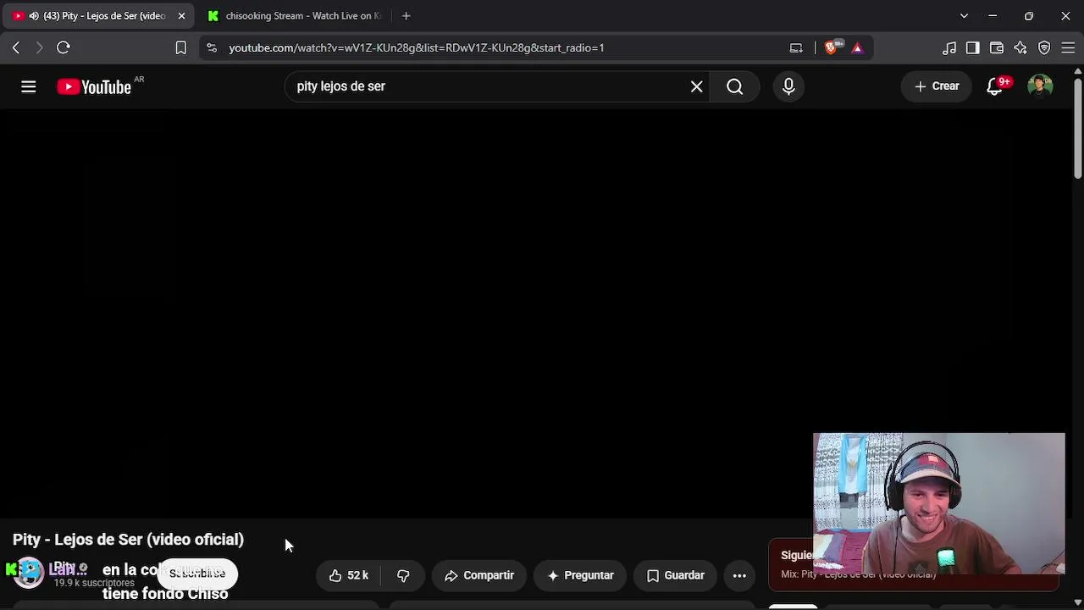The image size is (1084, 610).
Task: Open the Brave Wallet icon
Action: pos(997,47)
